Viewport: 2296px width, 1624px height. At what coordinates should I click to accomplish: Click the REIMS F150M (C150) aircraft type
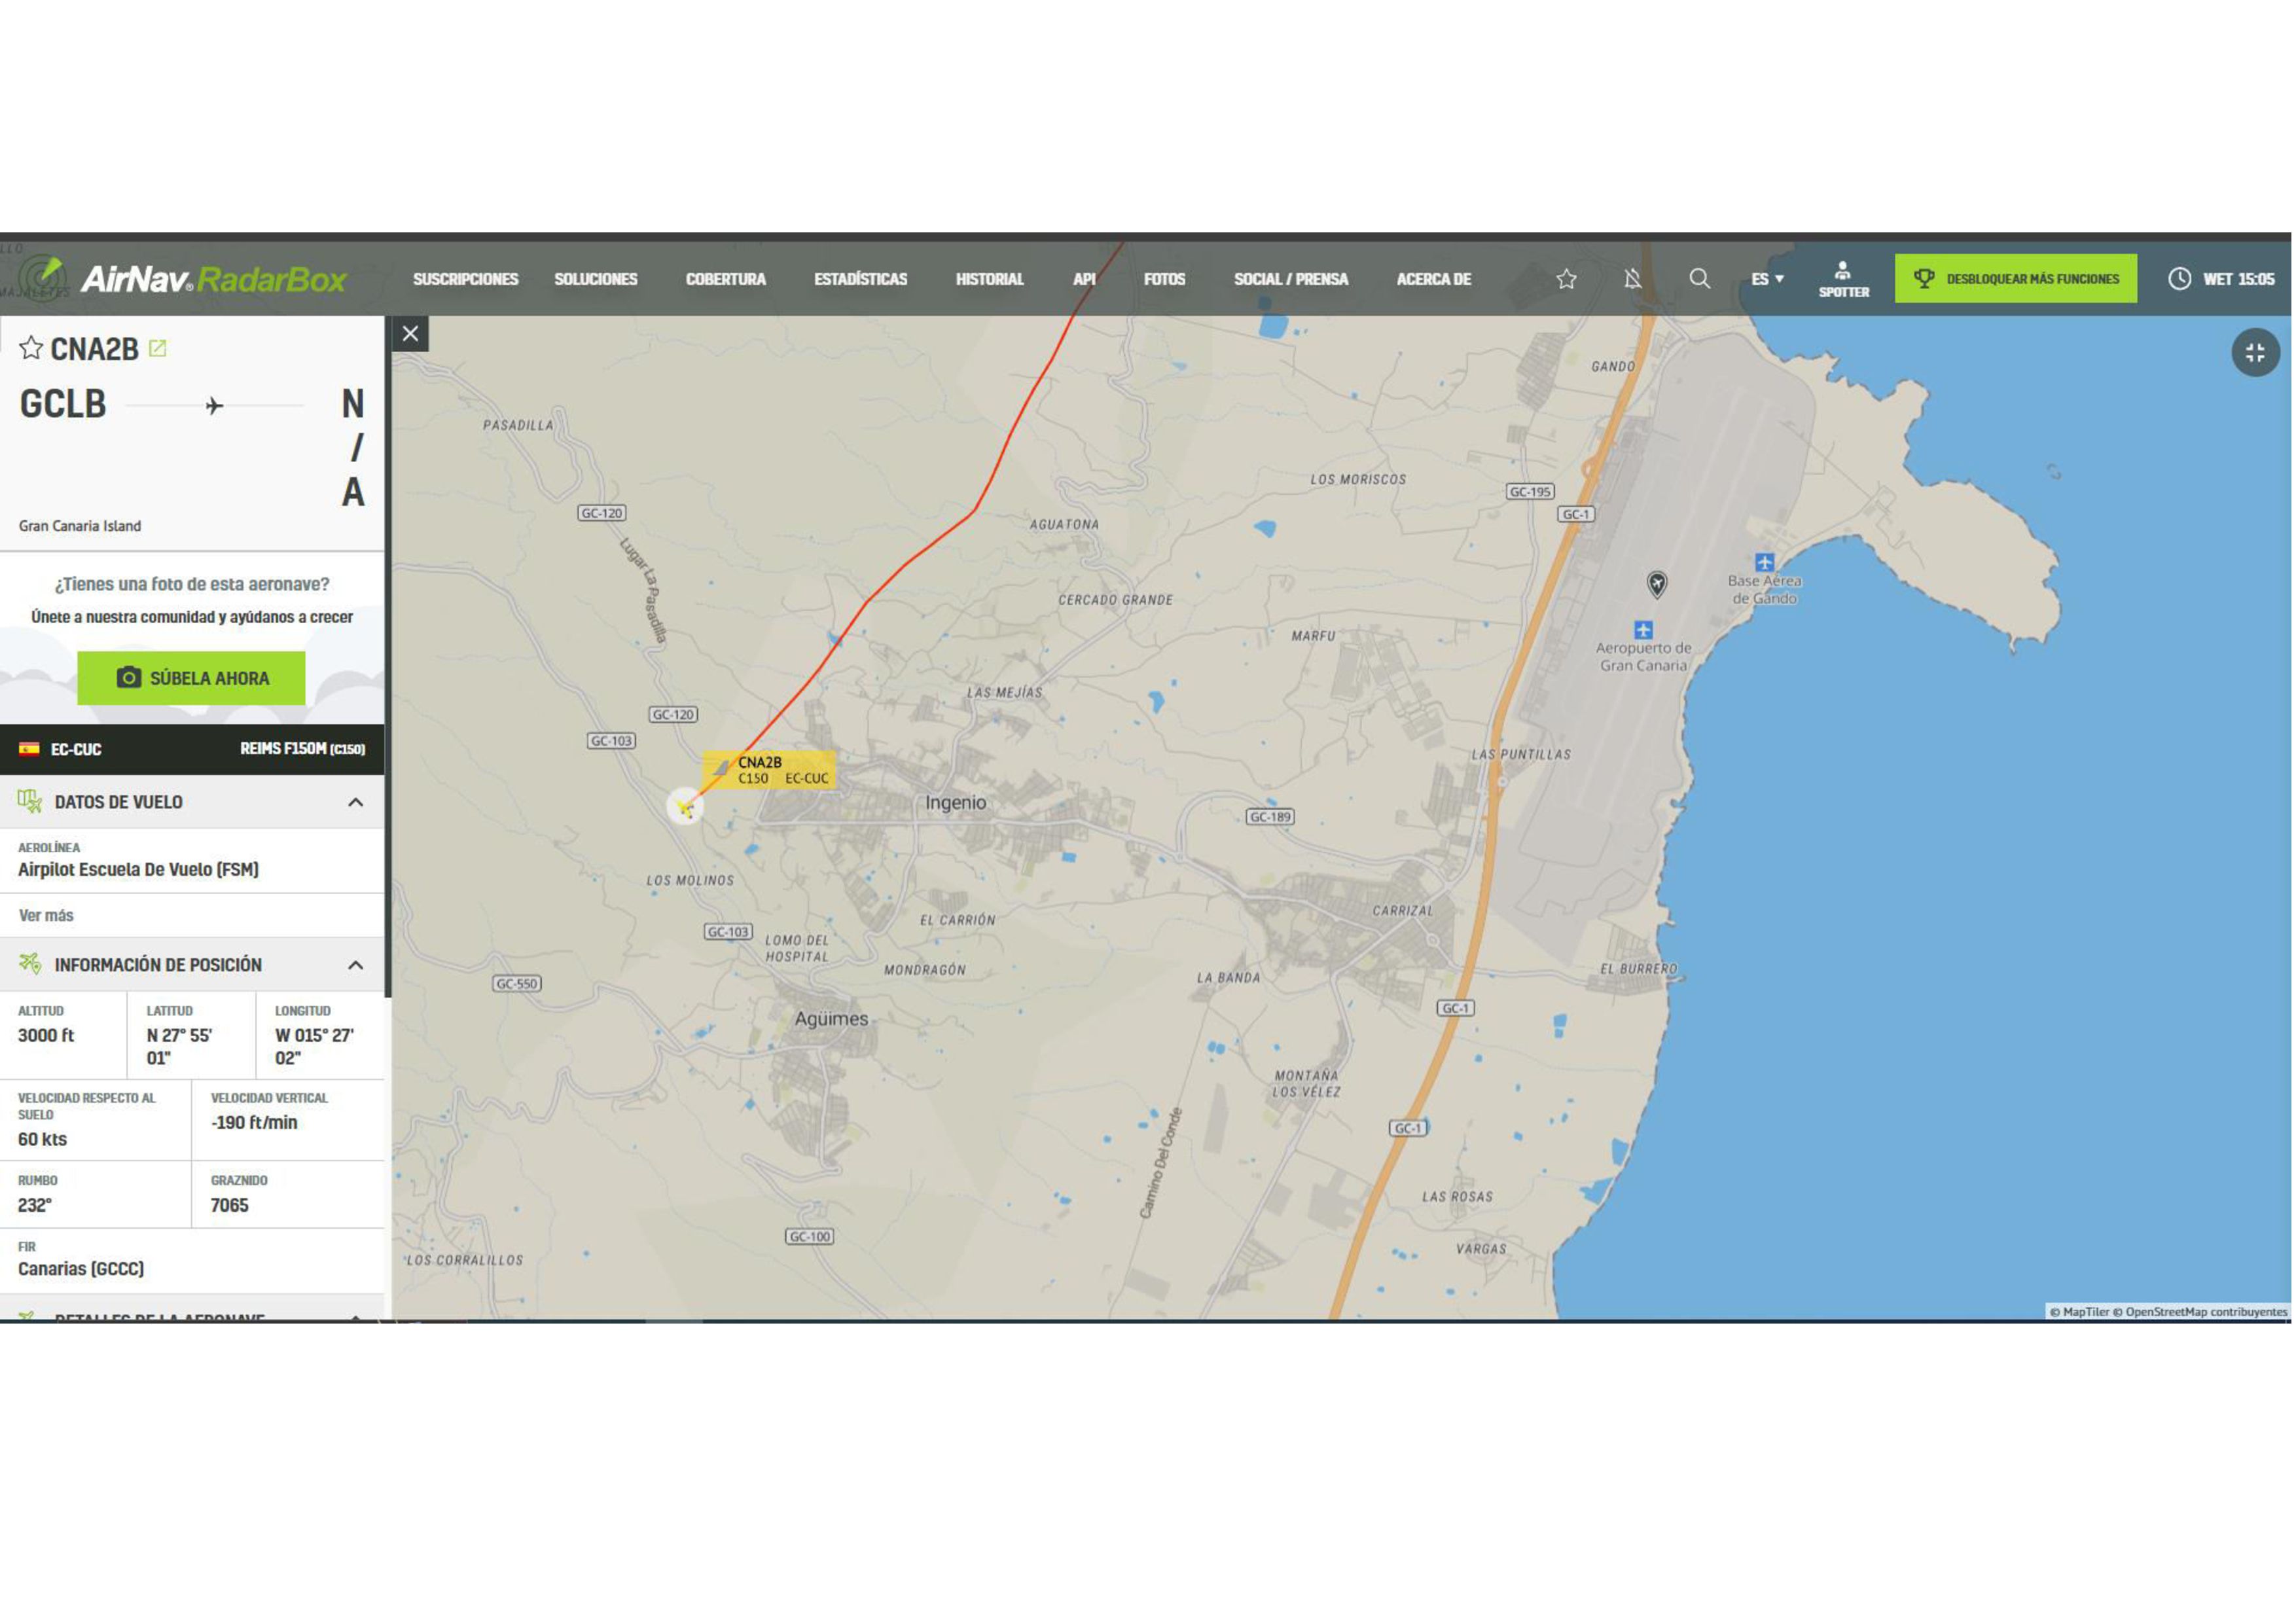[302, 749]
